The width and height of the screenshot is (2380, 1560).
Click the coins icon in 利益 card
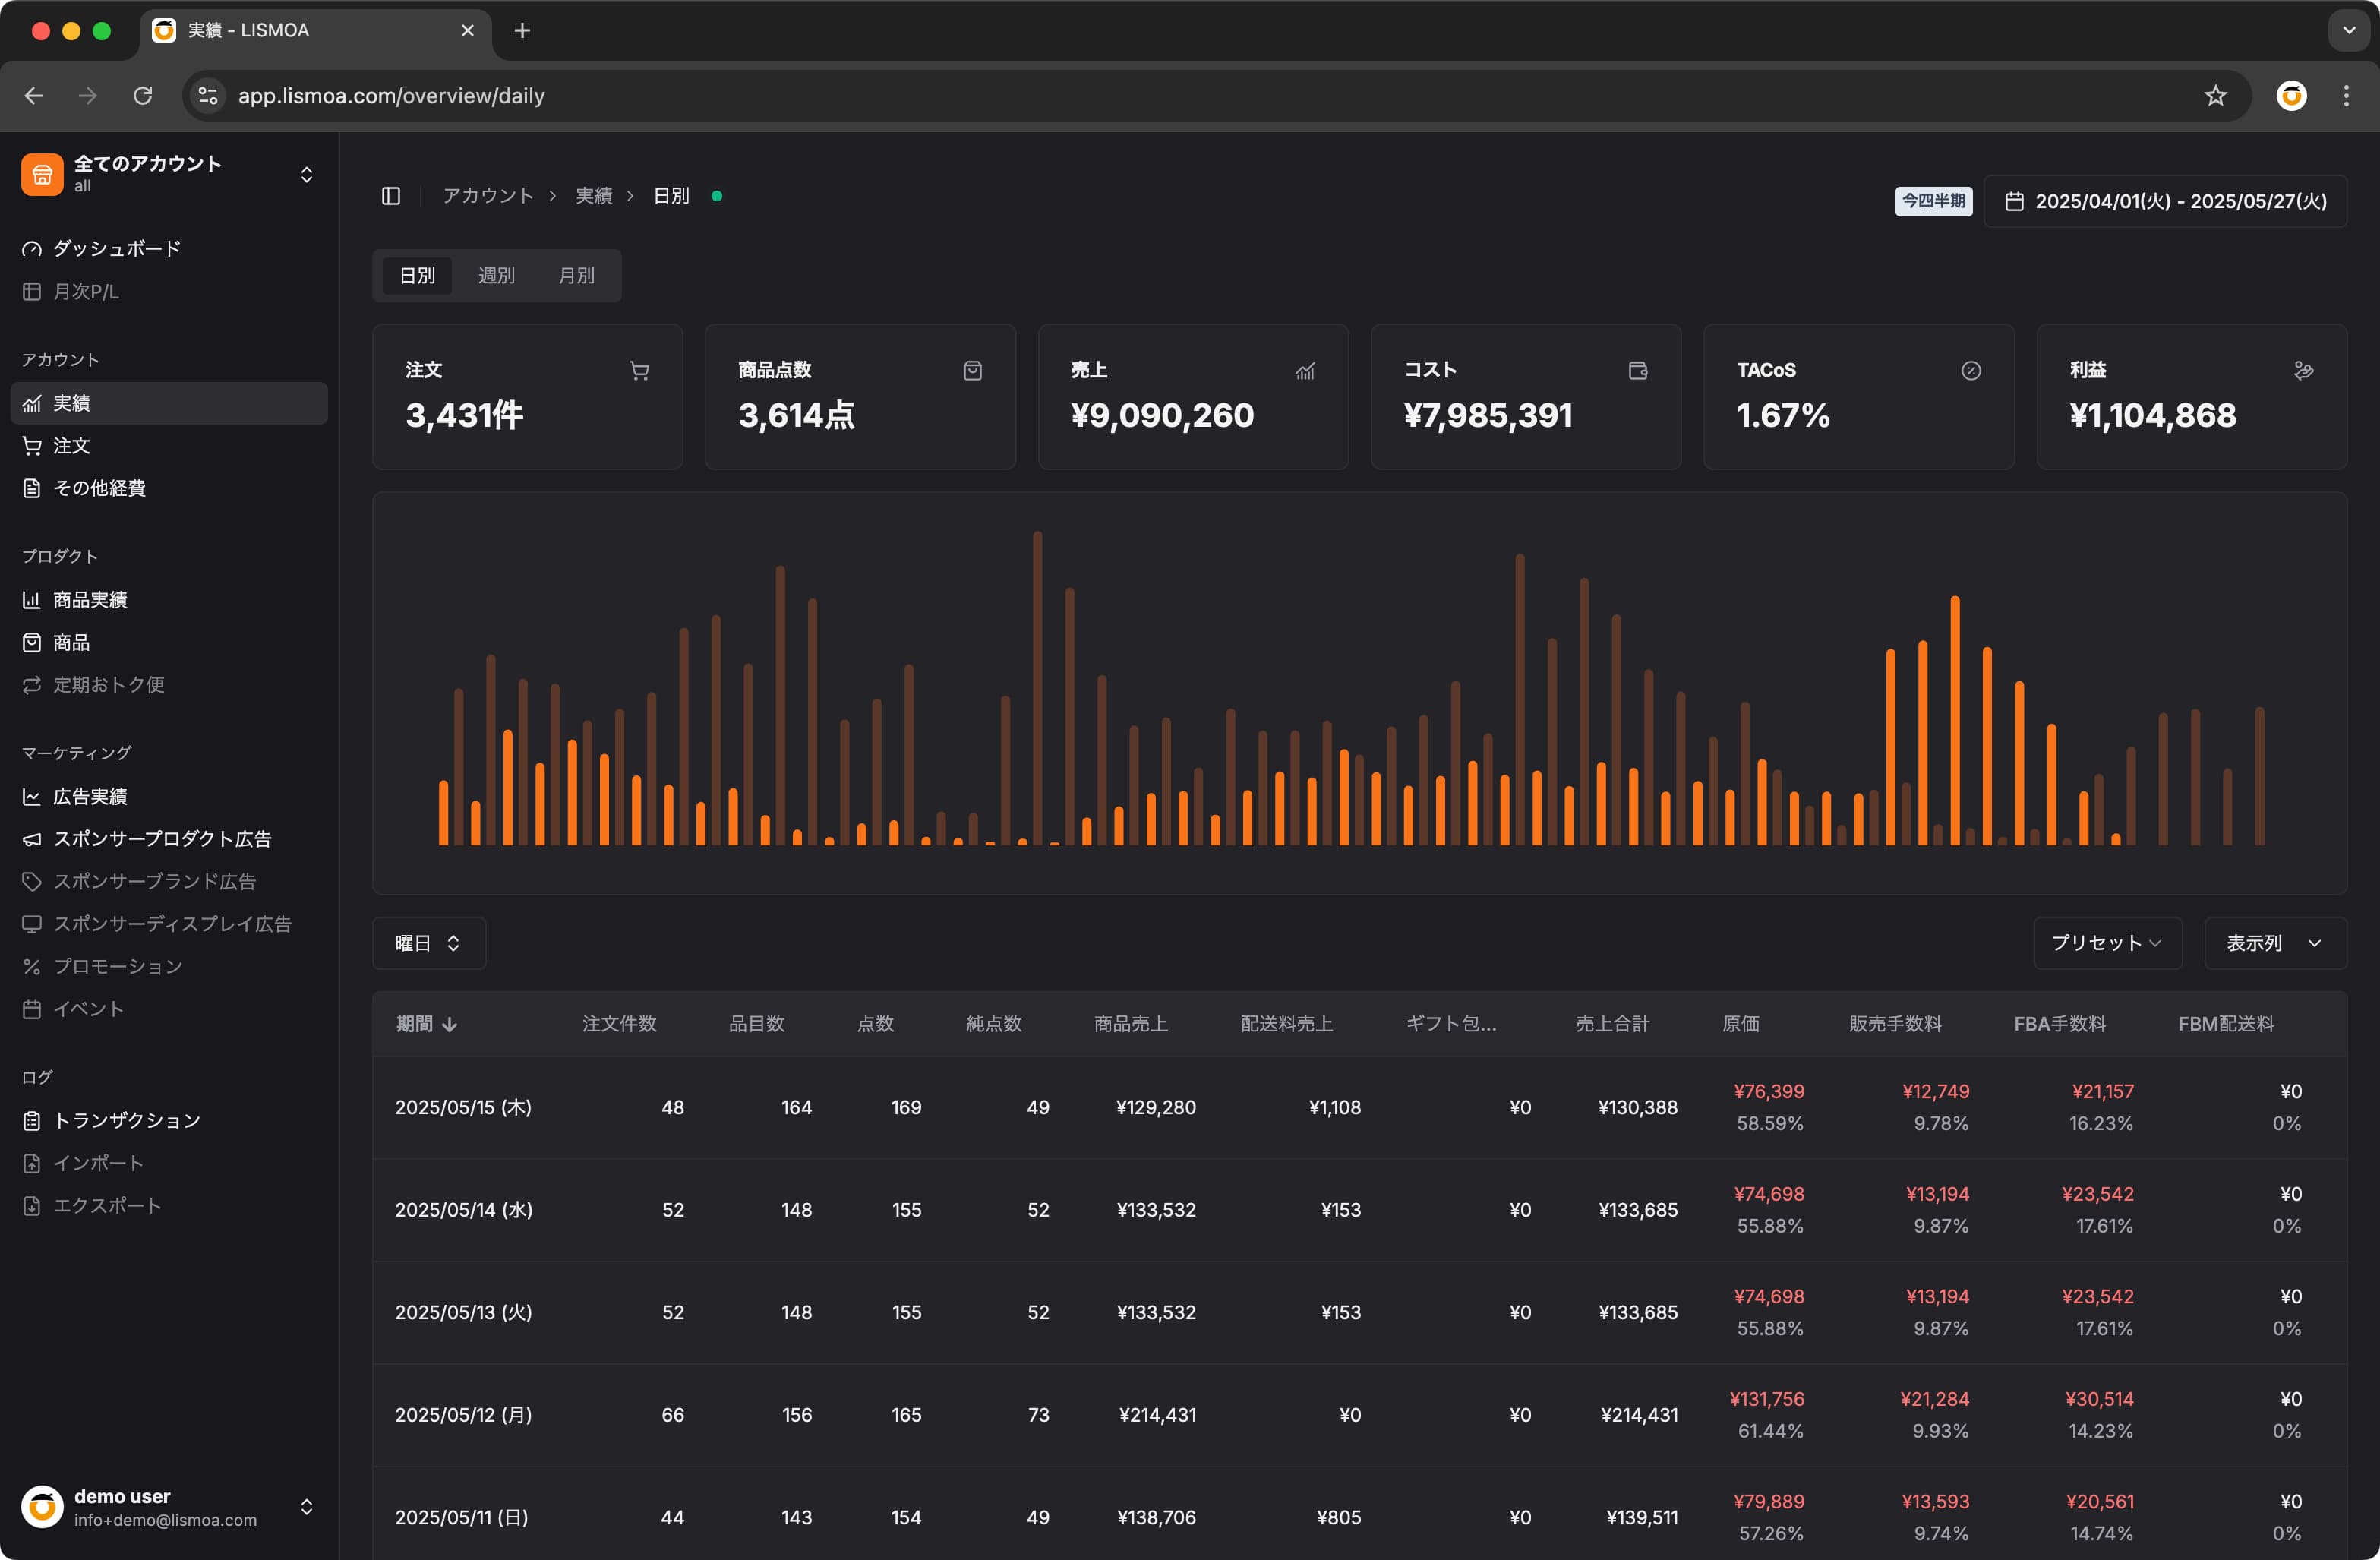pos(2303,371)
